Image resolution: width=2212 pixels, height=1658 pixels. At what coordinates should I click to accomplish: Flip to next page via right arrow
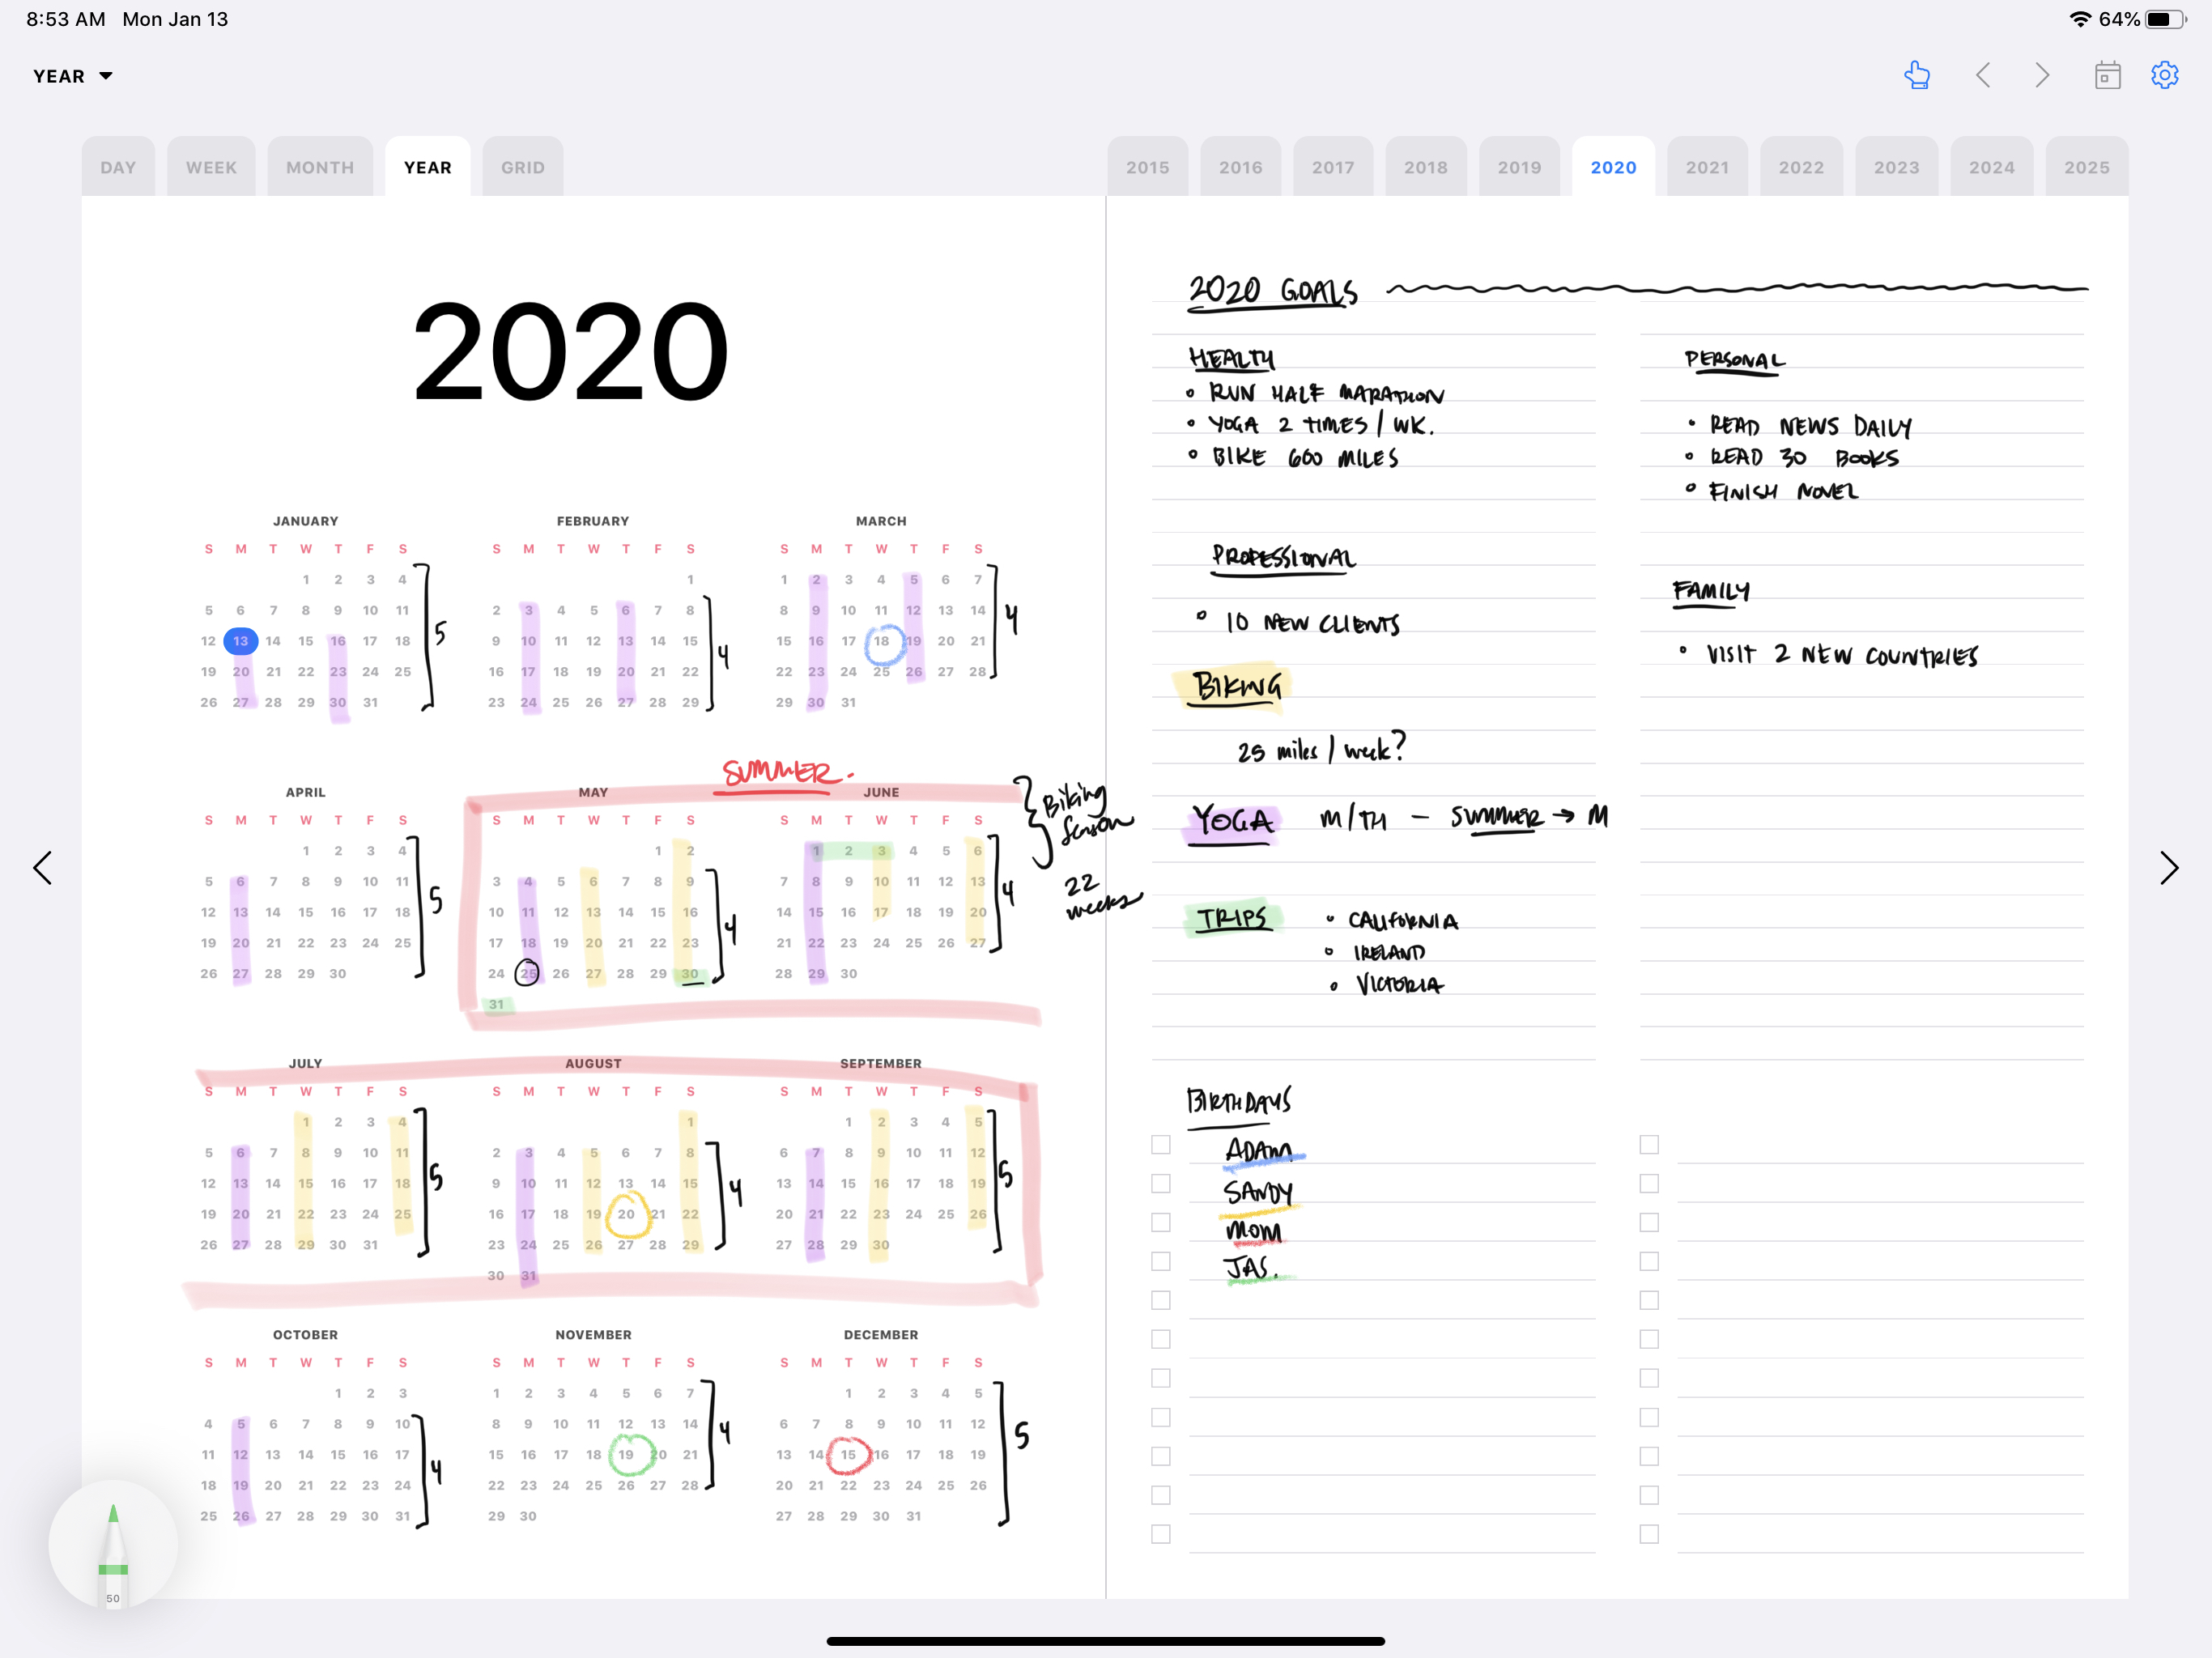(x=2168, y=868)
